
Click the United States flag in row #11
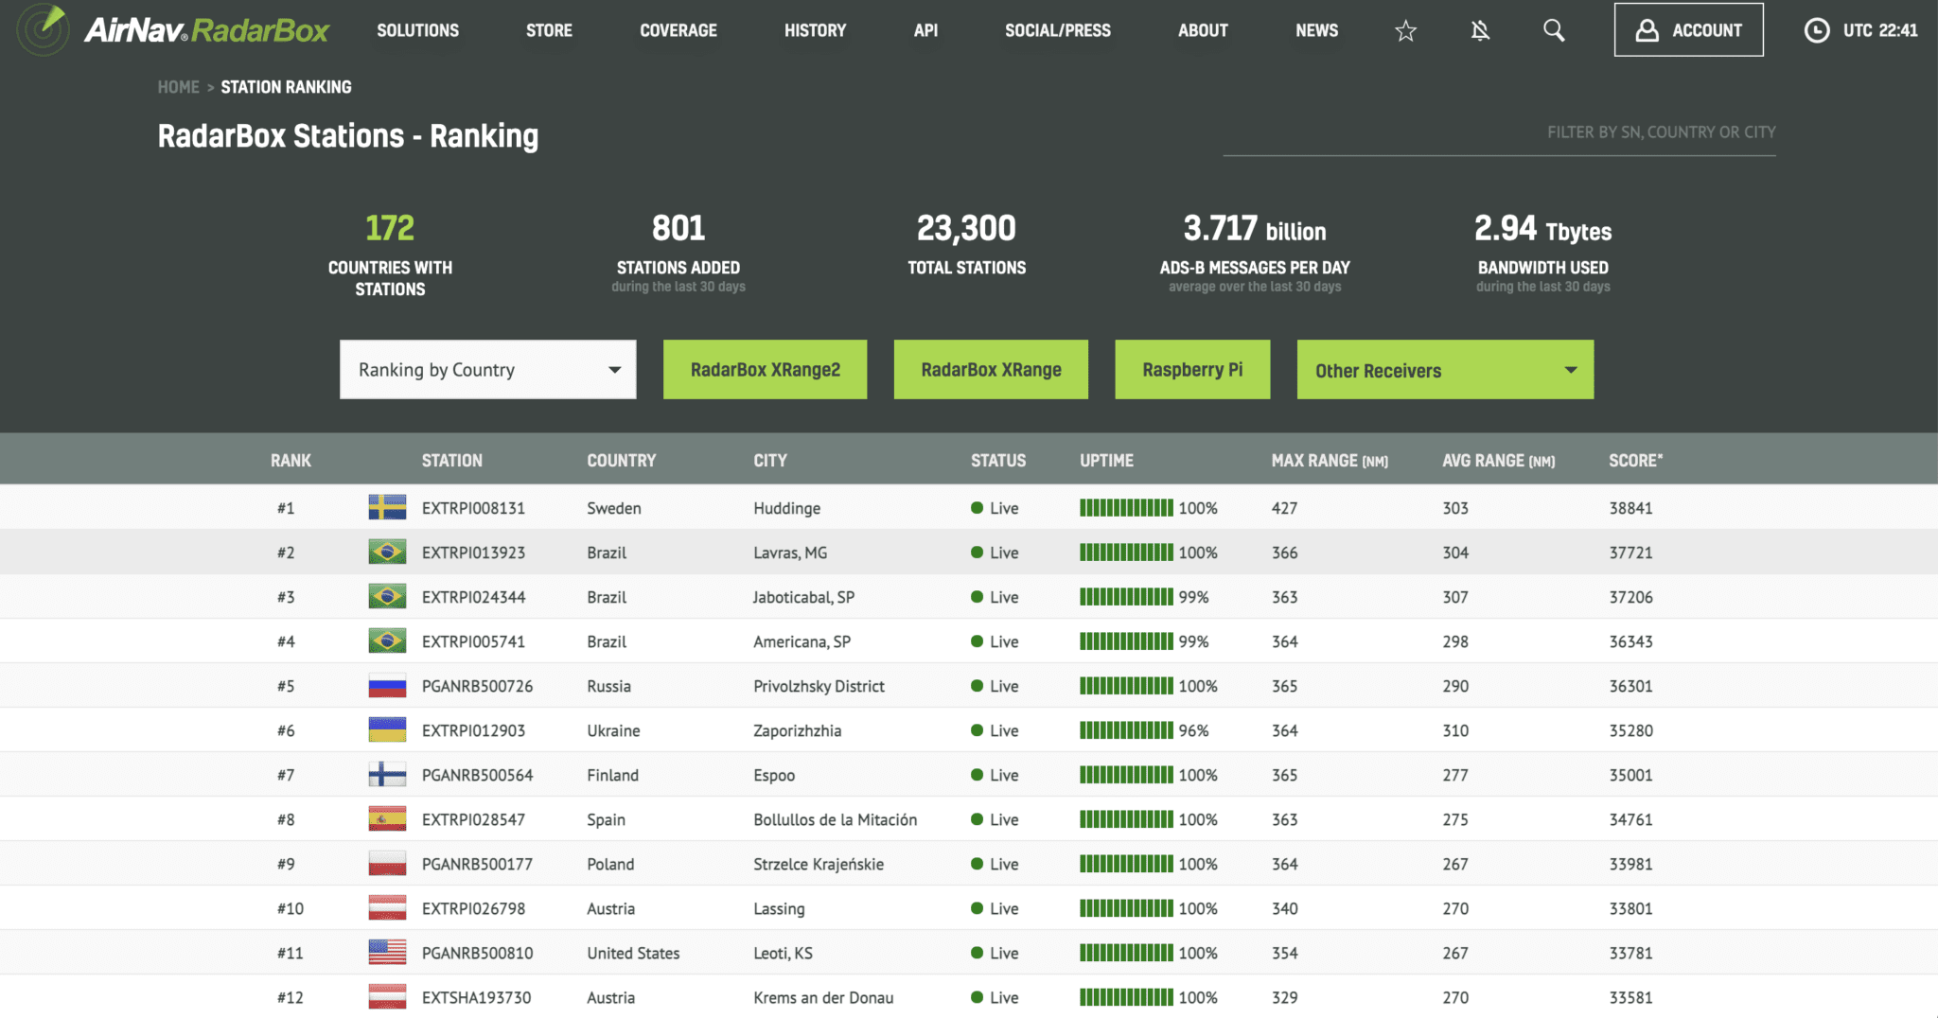tap(387, 953)
